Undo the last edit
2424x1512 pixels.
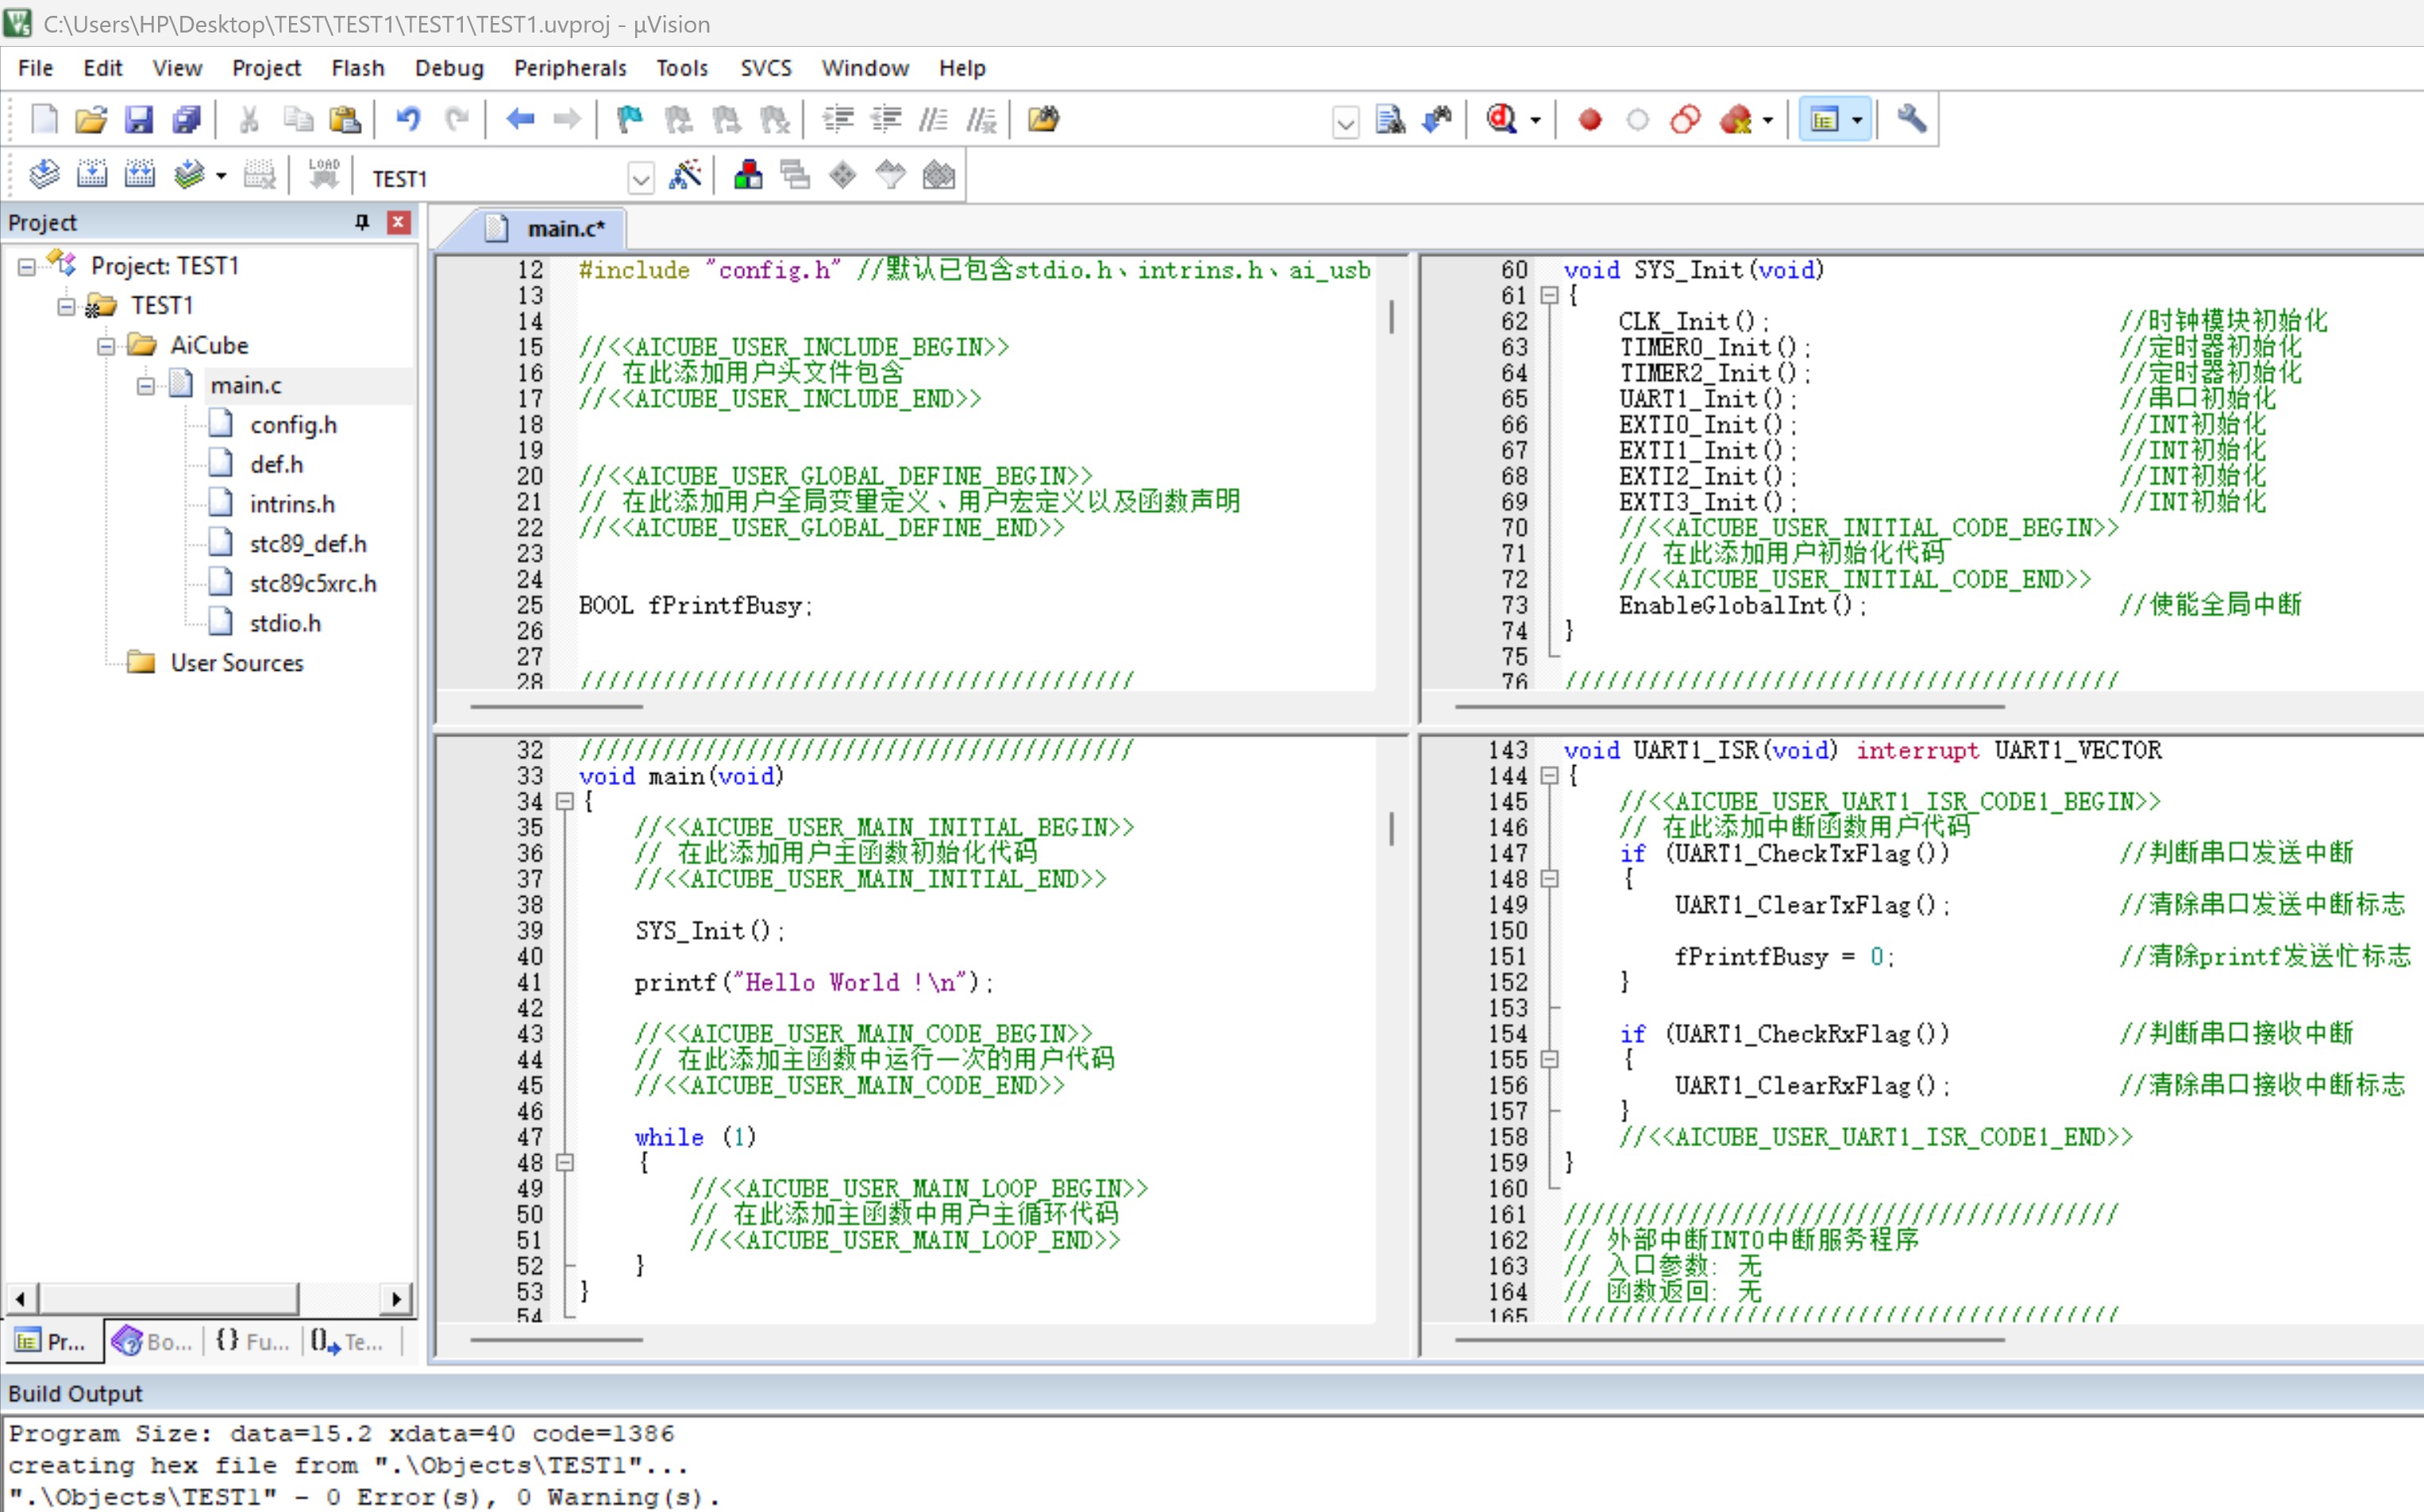408,120
